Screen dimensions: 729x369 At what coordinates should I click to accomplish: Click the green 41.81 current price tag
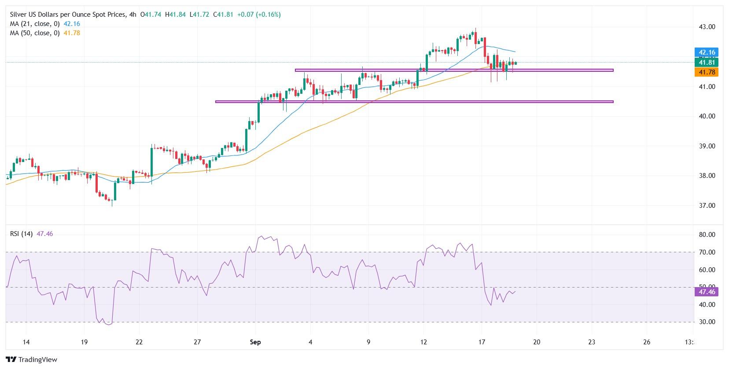706,63
